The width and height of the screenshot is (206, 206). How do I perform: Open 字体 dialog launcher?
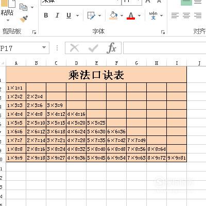click(163, 32)
